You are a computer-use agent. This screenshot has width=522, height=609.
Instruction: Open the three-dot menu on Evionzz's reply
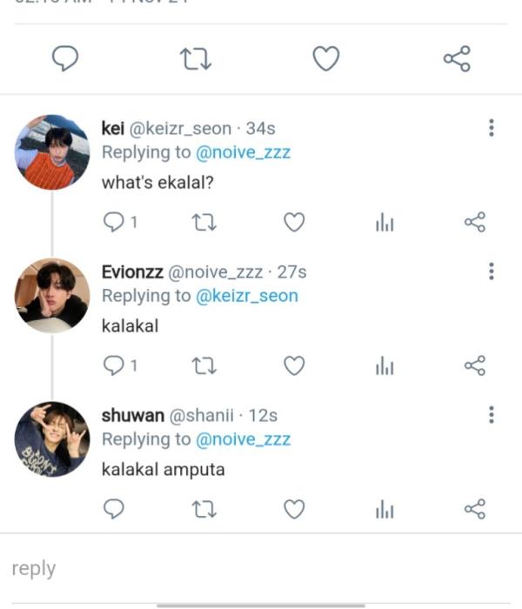pos(492,271)
